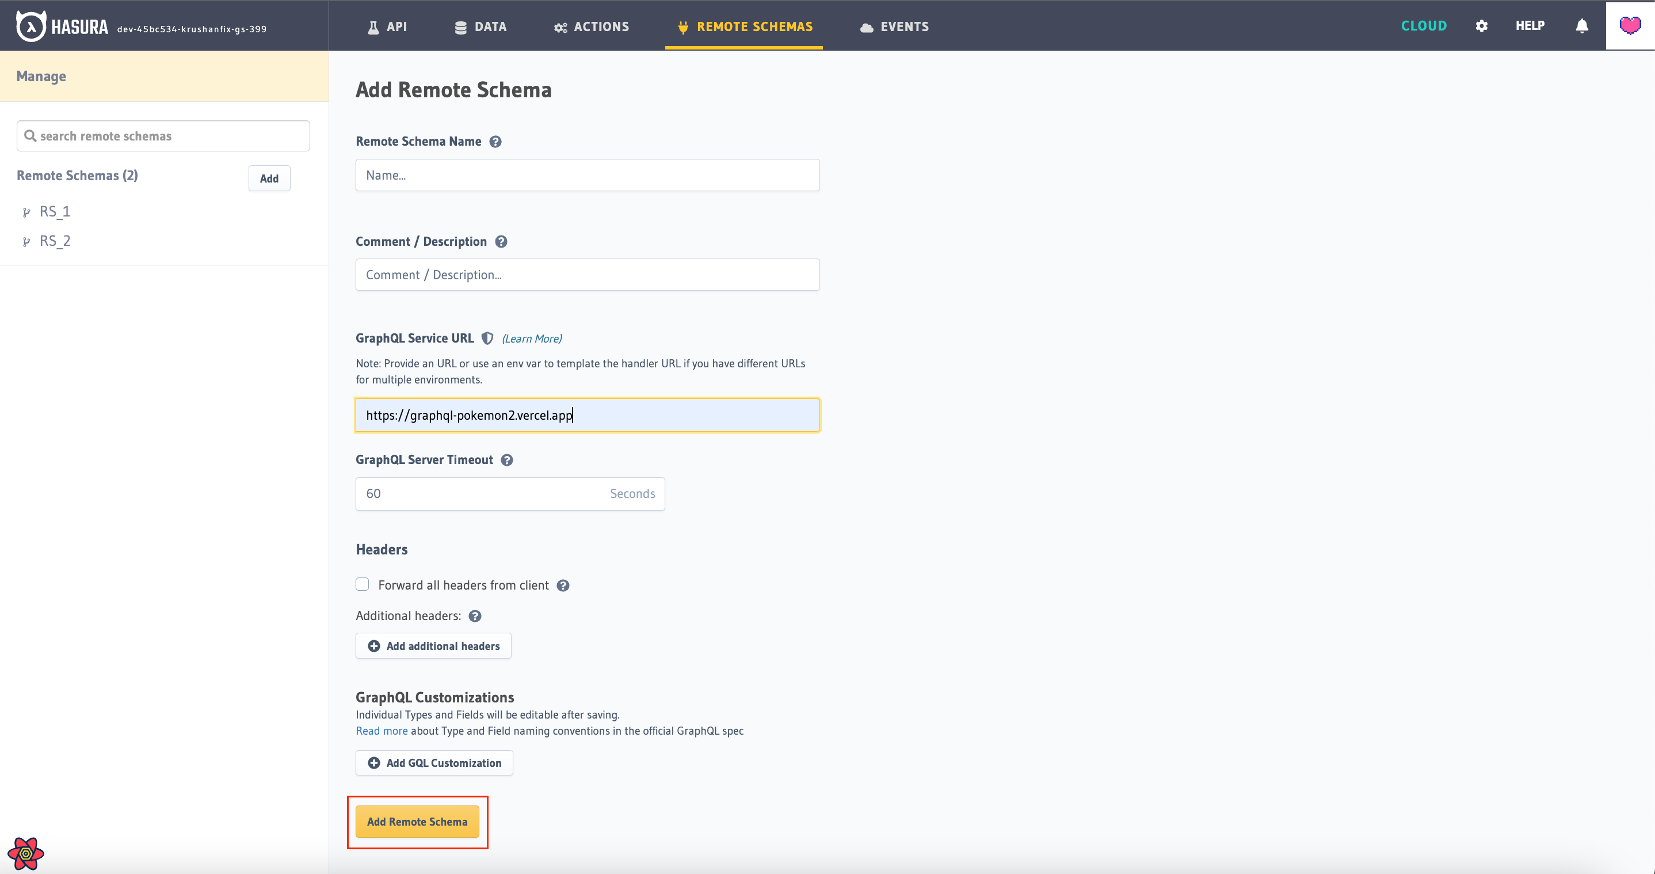Click the Remote Schema Name help icon

click(495, 142)
